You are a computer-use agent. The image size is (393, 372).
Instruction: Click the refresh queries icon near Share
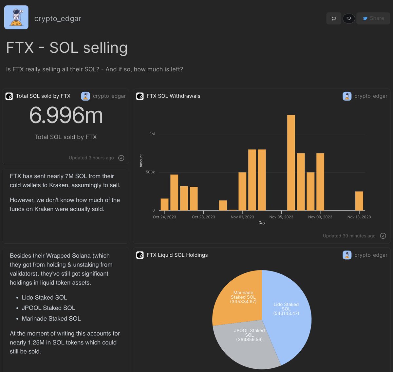(x=334, y=18)
